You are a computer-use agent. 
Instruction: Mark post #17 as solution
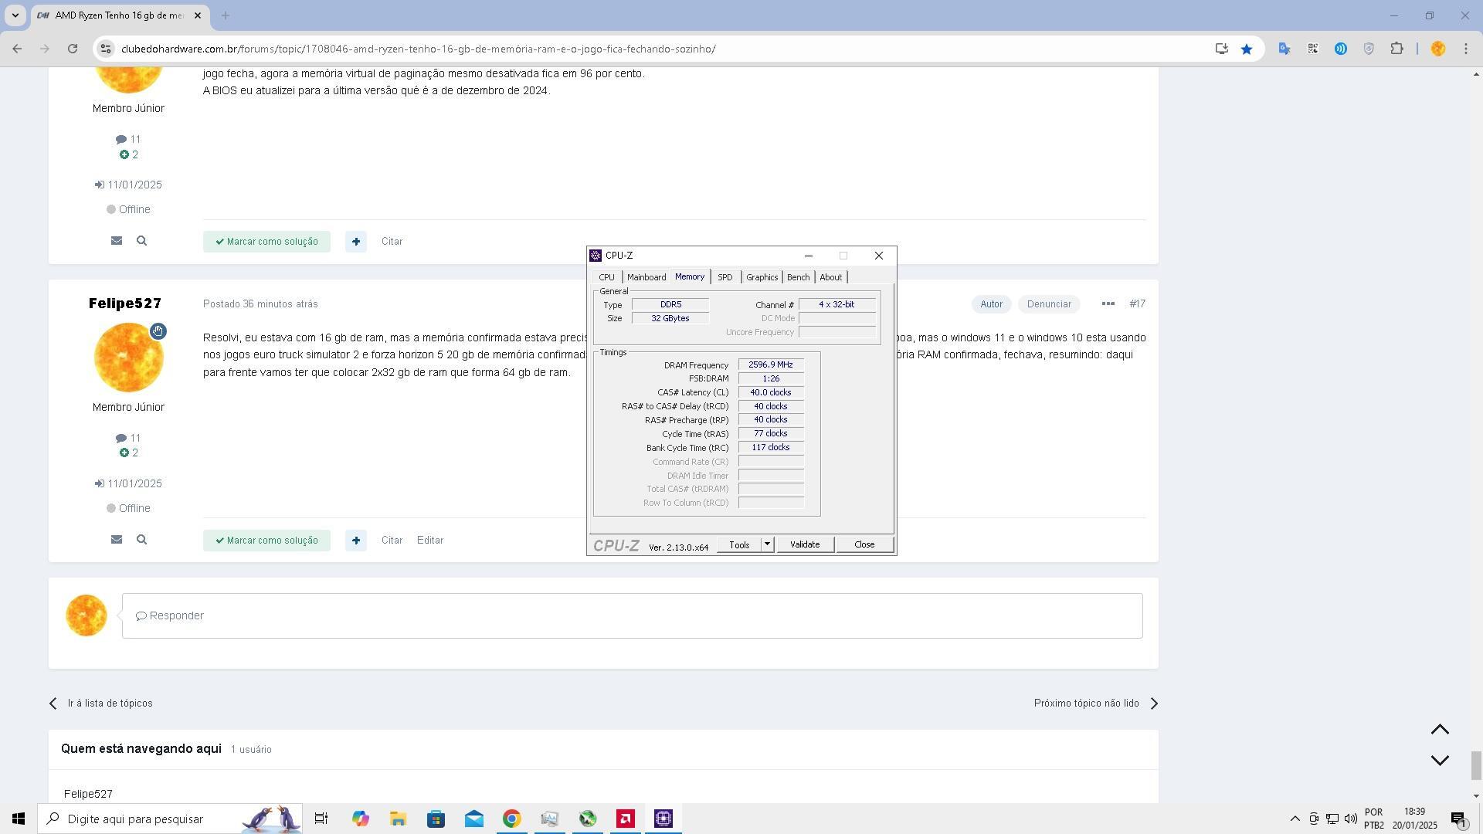(x=266, y=541)
